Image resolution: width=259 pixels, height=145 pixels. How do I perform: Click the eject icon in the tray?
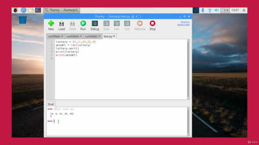[x=244, y=10]
